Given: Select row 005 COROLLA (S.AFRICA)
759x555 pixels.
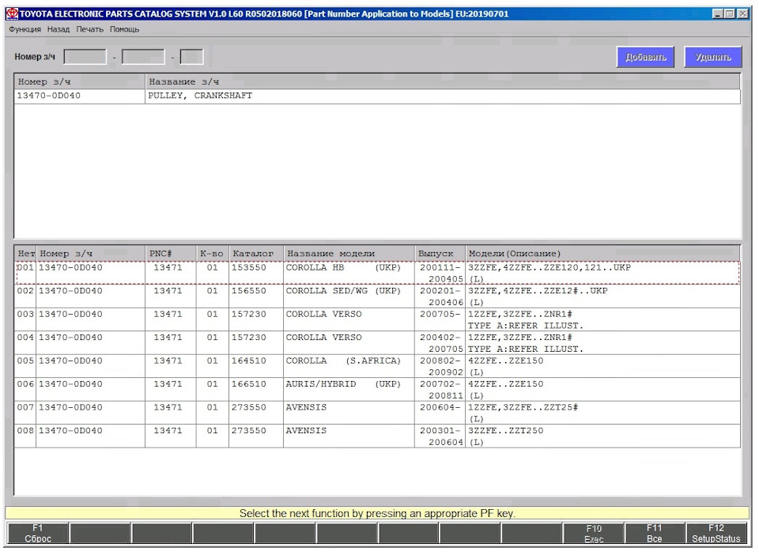Looking at the screenshot, I should (x=378, y=366).
